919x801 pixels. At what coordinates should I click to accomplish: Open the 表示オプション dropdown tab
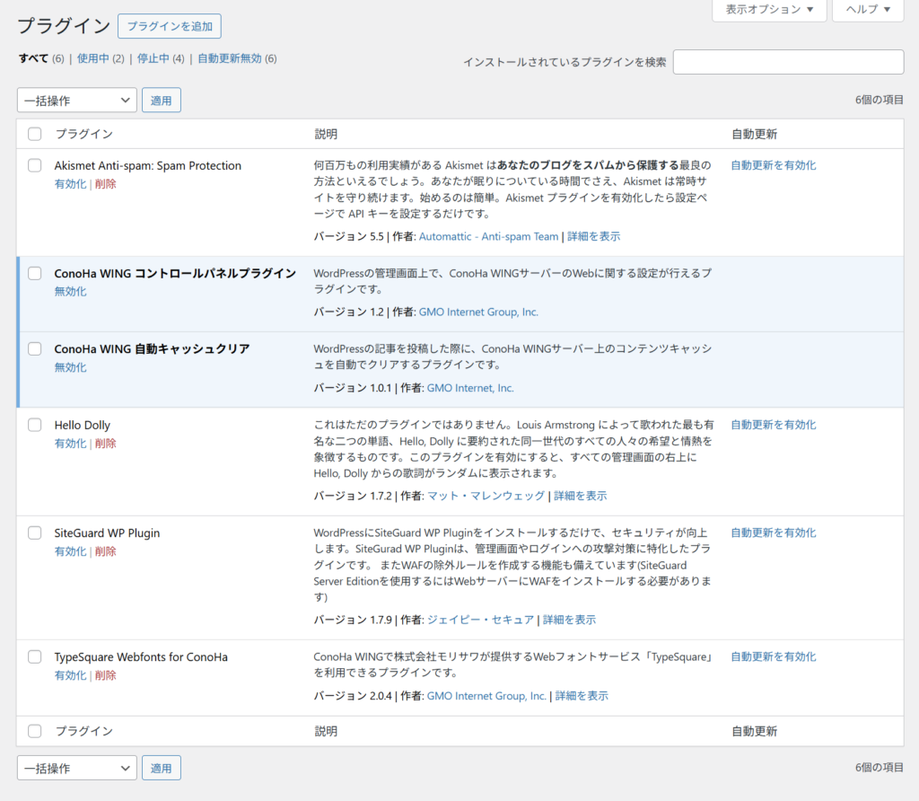tap(769, 9)
